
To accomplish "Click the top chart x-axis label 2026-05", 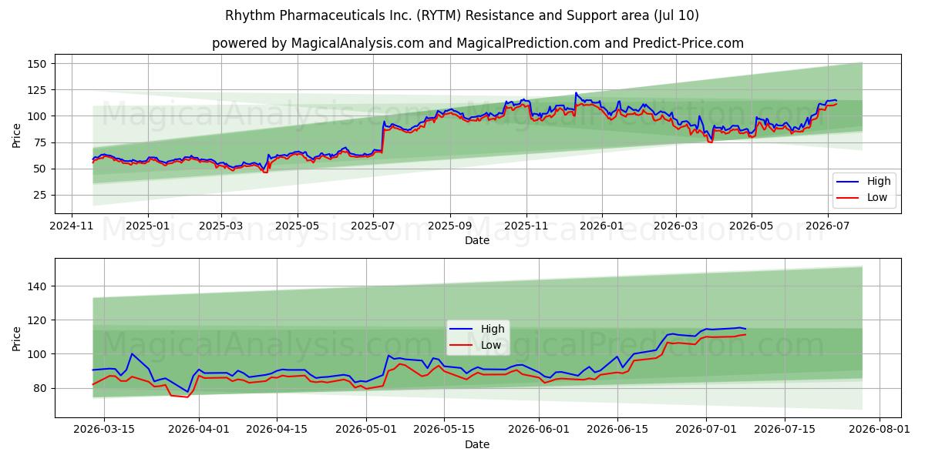I will 752,226.
